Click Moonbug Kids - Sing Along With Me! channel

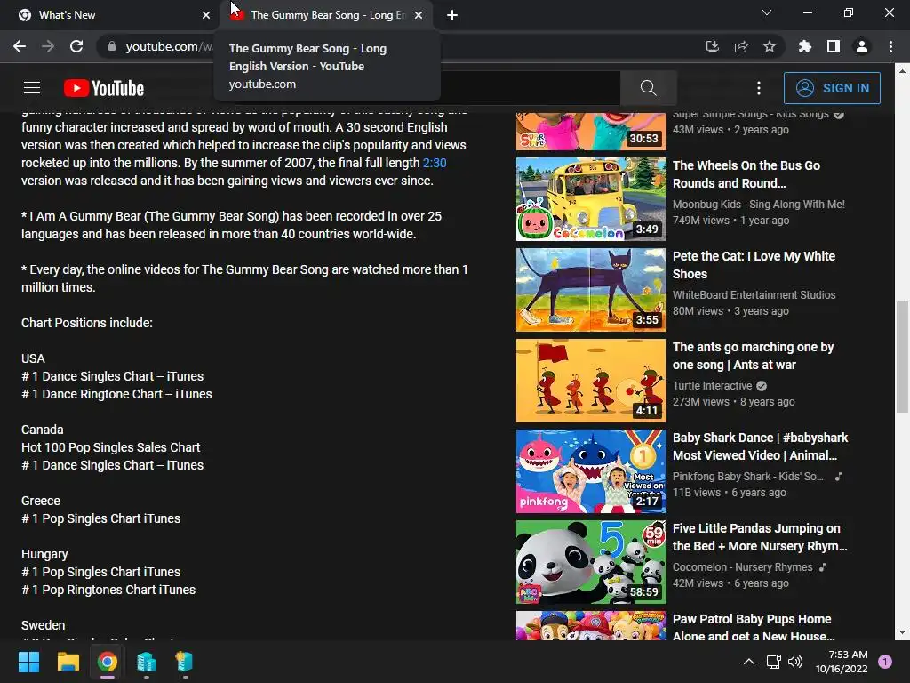pos(759,204)
